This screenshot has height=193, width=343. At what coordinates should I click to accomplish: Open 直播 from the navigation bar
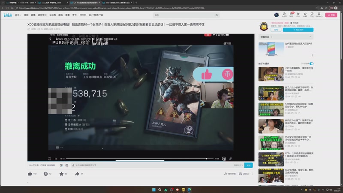click(33, 15)
